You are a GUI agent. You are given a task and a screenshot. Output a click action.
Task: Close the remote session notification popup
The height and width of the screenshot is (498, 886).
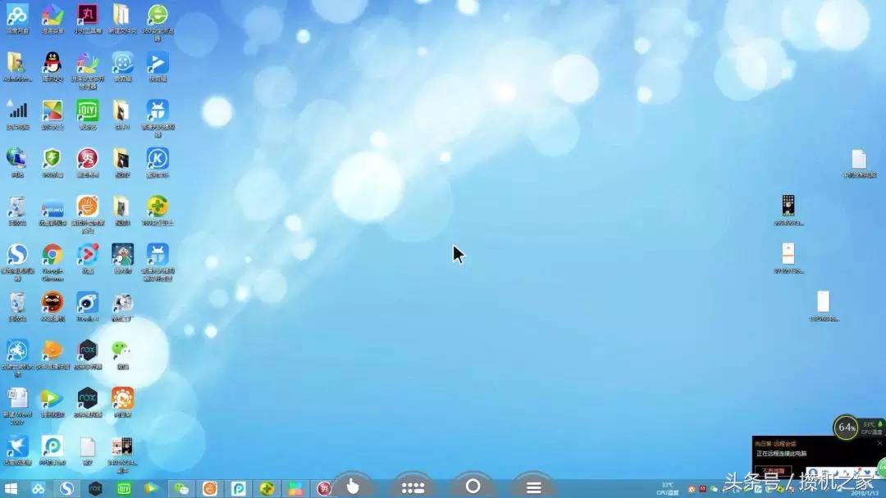(x=879, y=443)
